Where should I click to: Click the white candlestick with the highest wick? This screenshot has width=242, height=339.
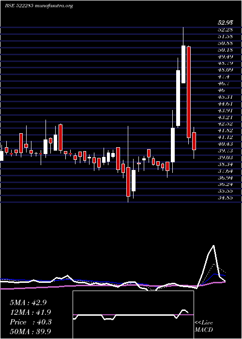[183, 64]
